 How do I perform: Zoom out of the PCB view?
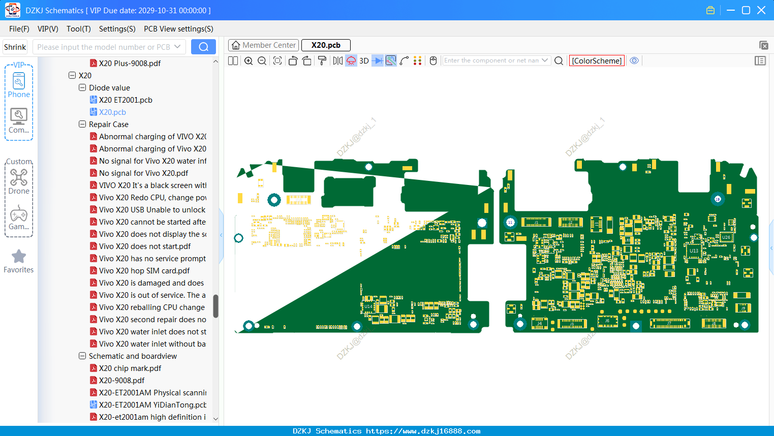262,60
